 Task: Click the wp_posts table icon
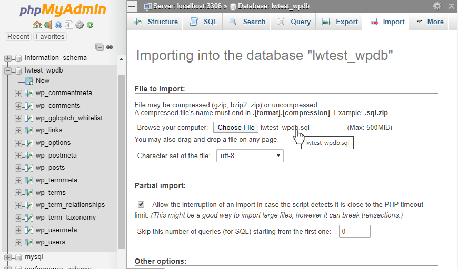click(28, 168)
